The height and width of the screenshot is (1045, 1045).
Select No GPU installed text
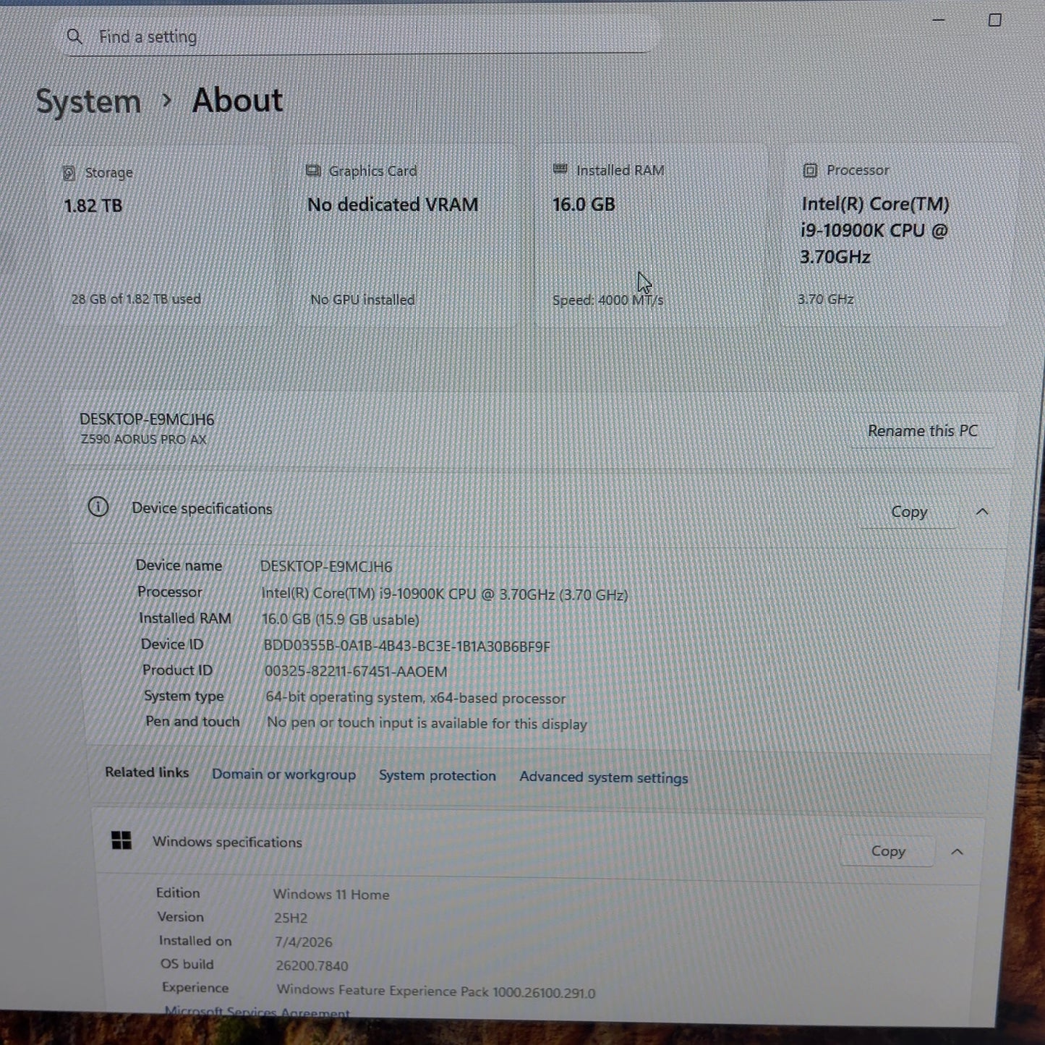tap(362, 299)
